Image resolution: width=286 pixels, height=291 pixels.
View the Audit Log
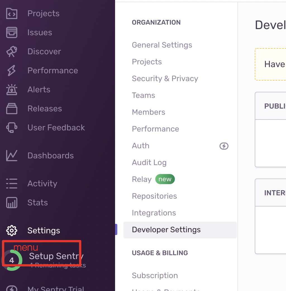coord(149,163)
